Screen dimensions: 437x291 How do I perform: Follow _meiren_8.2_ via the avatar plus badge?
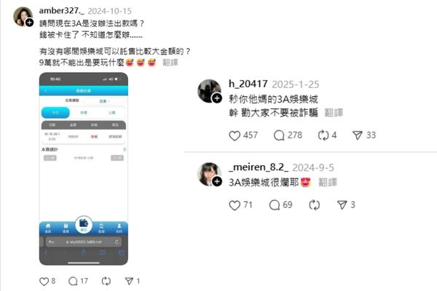point(217,182)
